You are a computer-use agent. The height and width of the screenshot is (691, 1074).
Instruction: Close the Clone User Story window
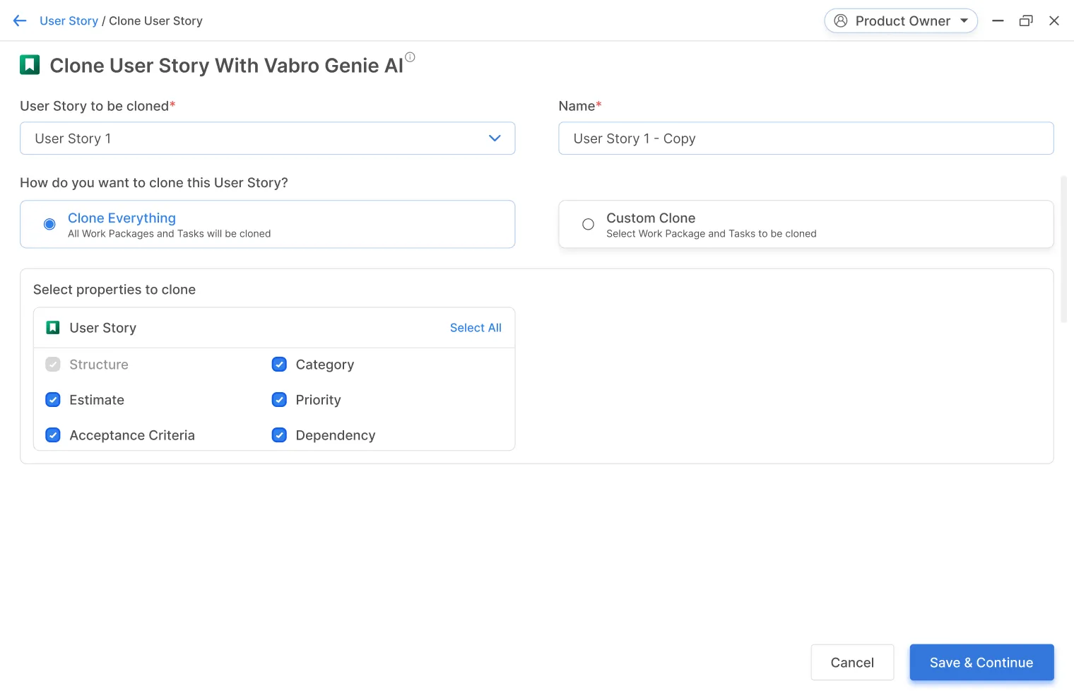(x=1054, y=21)
